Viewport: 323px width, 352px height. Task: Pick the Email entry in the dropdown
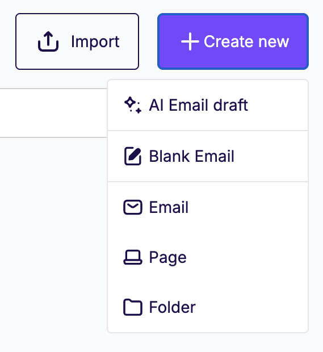pos(208,207)
